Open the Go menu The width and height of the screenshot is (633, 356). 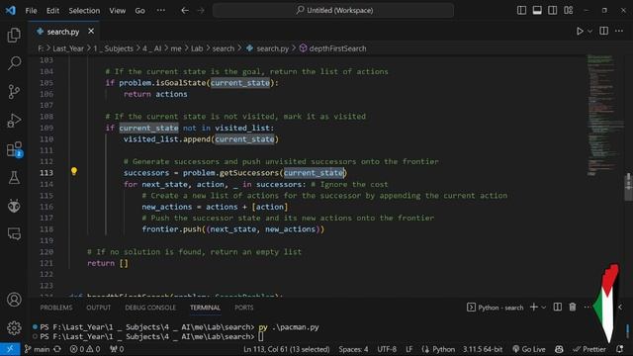tap(139, 11)
